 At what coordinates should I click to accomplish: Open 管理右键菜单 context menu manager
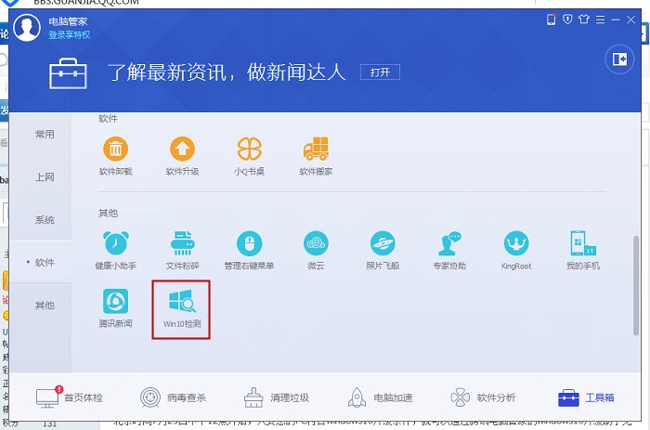249,244
